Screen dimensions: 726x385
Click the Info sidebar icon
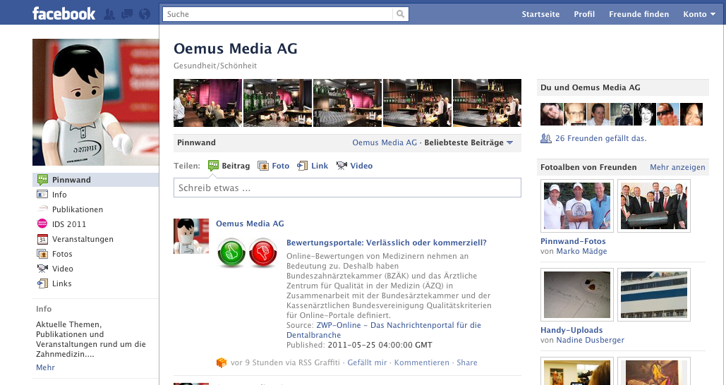(42, 195)
